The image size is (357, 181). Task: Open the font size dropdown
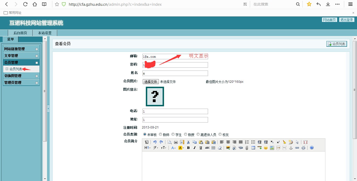164,148
